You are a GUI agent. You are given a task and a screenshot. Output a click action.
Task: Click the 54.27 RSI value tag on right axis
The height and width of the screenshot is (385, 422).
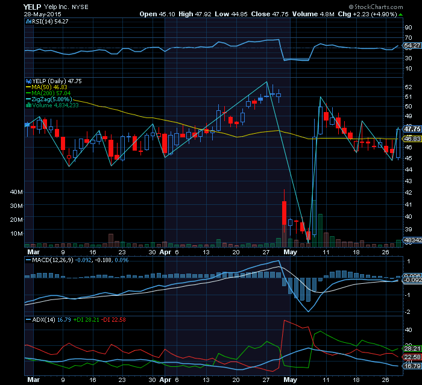[412, 45]
